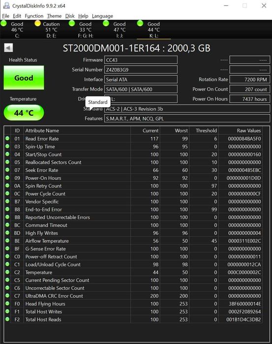The image size is (272, 344).
Task: Click the status dot for High Fly Writes
Action: coord(7,233)
